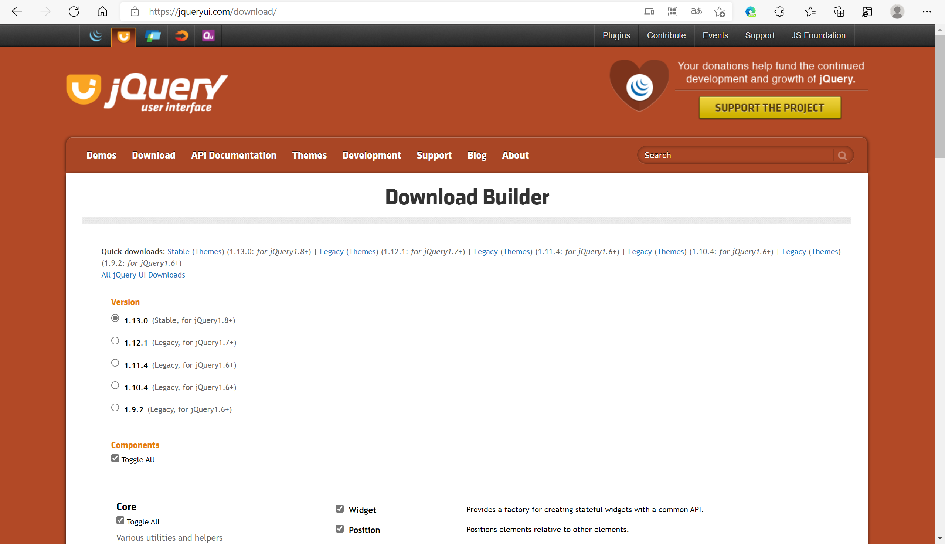945x544 pixels.
Task: Open the share/send tab icon
Action: coord(867,11)
